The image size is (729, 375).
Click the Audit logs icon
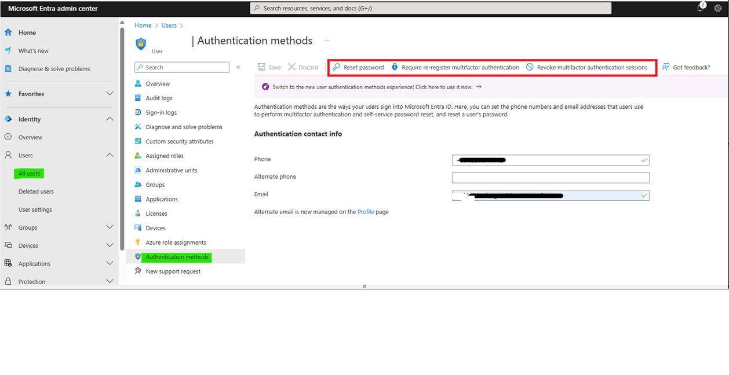[138, 98]
